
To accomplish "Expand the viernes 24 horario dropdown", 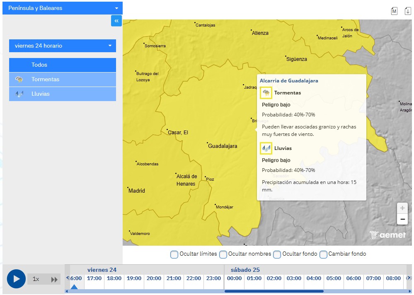I will [x=62, y=46].
